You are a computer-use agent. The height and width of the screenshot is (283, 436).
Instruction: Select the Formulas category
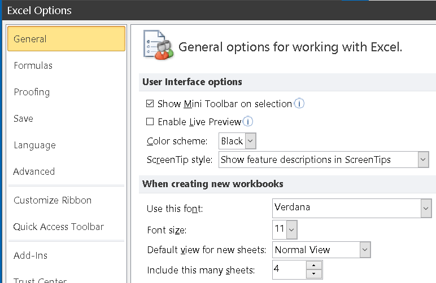click(x=33, y=65)
